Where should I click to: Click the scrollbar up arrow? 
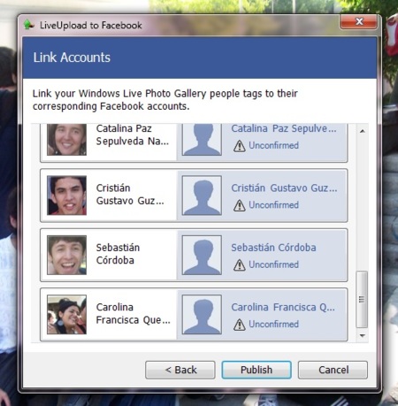(363, 131)
